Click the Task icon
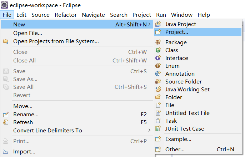Image resolution: width=245 pixels, height=157 pixels. [158, 121]
